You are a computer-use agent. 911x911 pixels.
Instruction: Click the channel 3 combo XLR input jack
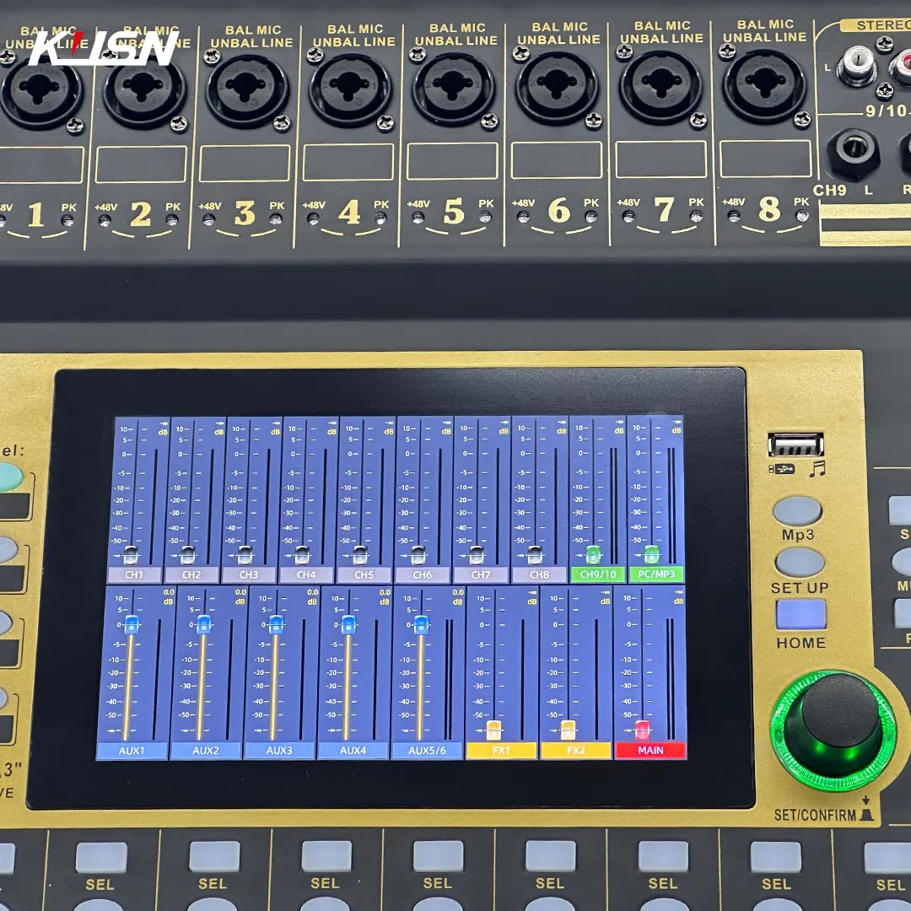[247, 89]
